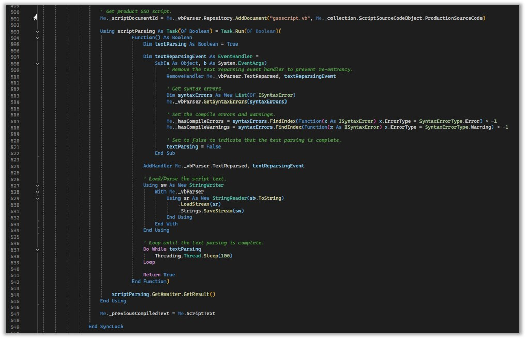Screen dimensions: 526x339
Task: Fold the Do While textParsing loop
Action: (x=38, y=249)
